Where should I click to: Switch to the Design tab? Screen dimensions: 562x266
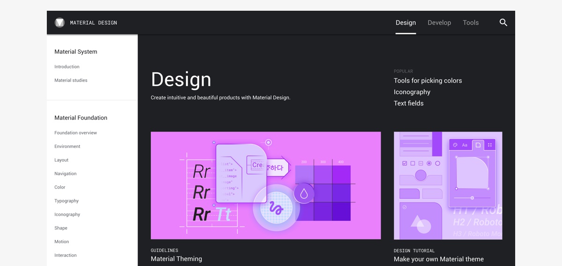406,22
